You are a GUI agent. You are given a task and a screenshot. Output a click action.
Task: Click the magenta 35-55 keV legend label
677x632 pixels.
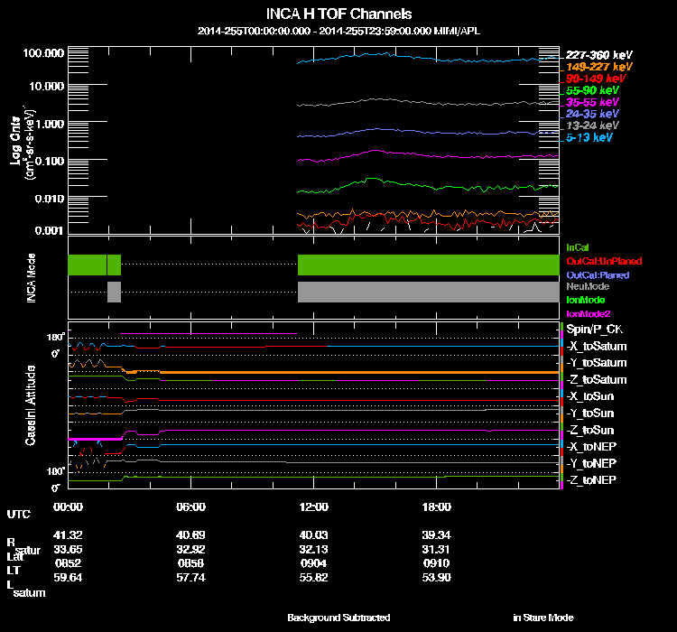(593, 103)
